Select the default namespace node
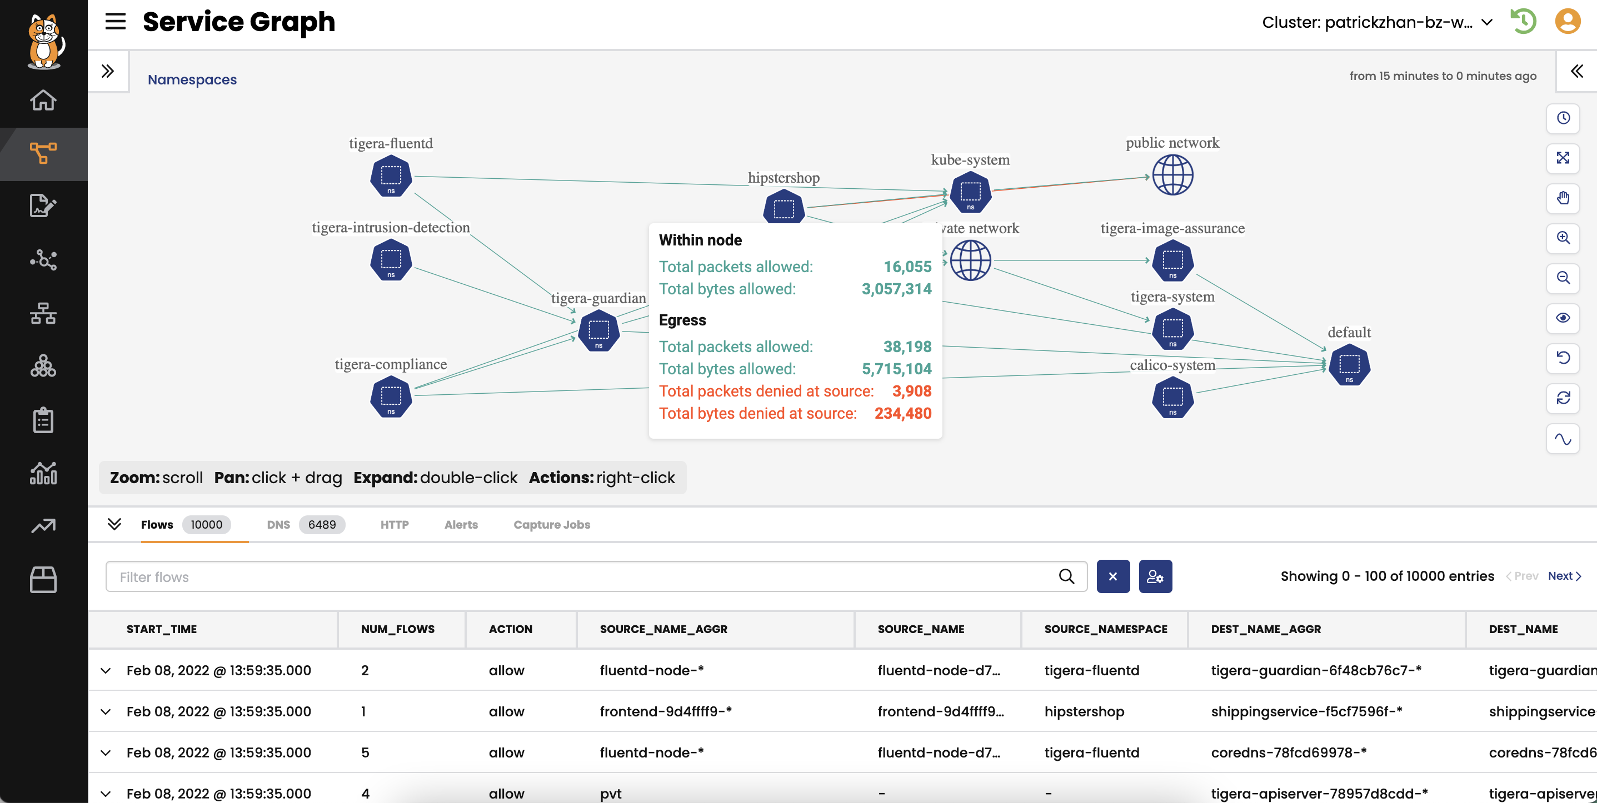The image size is (1597, 803). [1349, 365]
